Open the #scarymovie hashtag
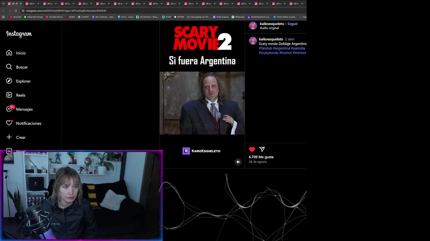The height and width of the screenshot is (241, 430). 269,53
